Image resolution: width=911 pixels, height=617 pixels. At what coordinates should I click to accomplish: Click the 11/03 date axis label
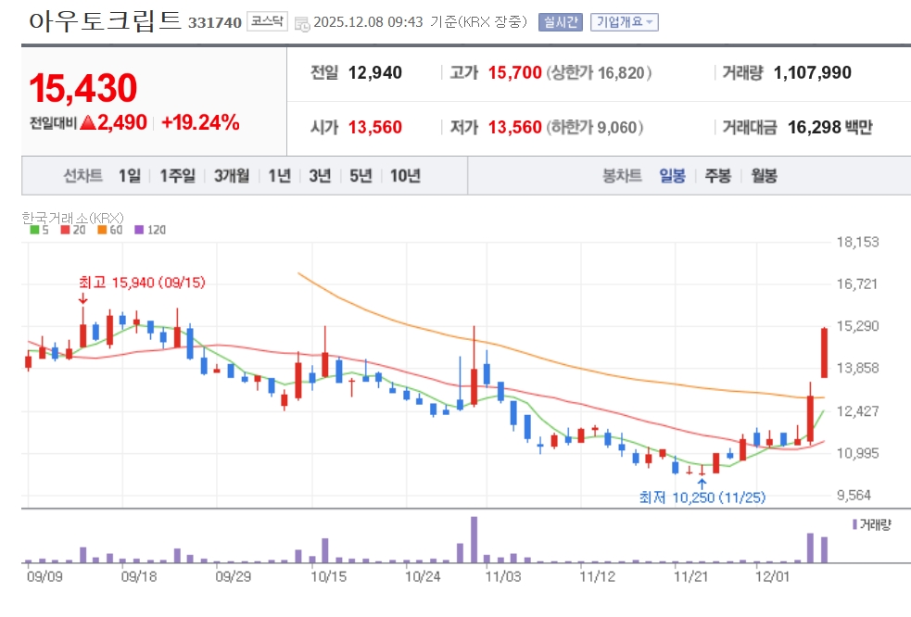point(503,577)
